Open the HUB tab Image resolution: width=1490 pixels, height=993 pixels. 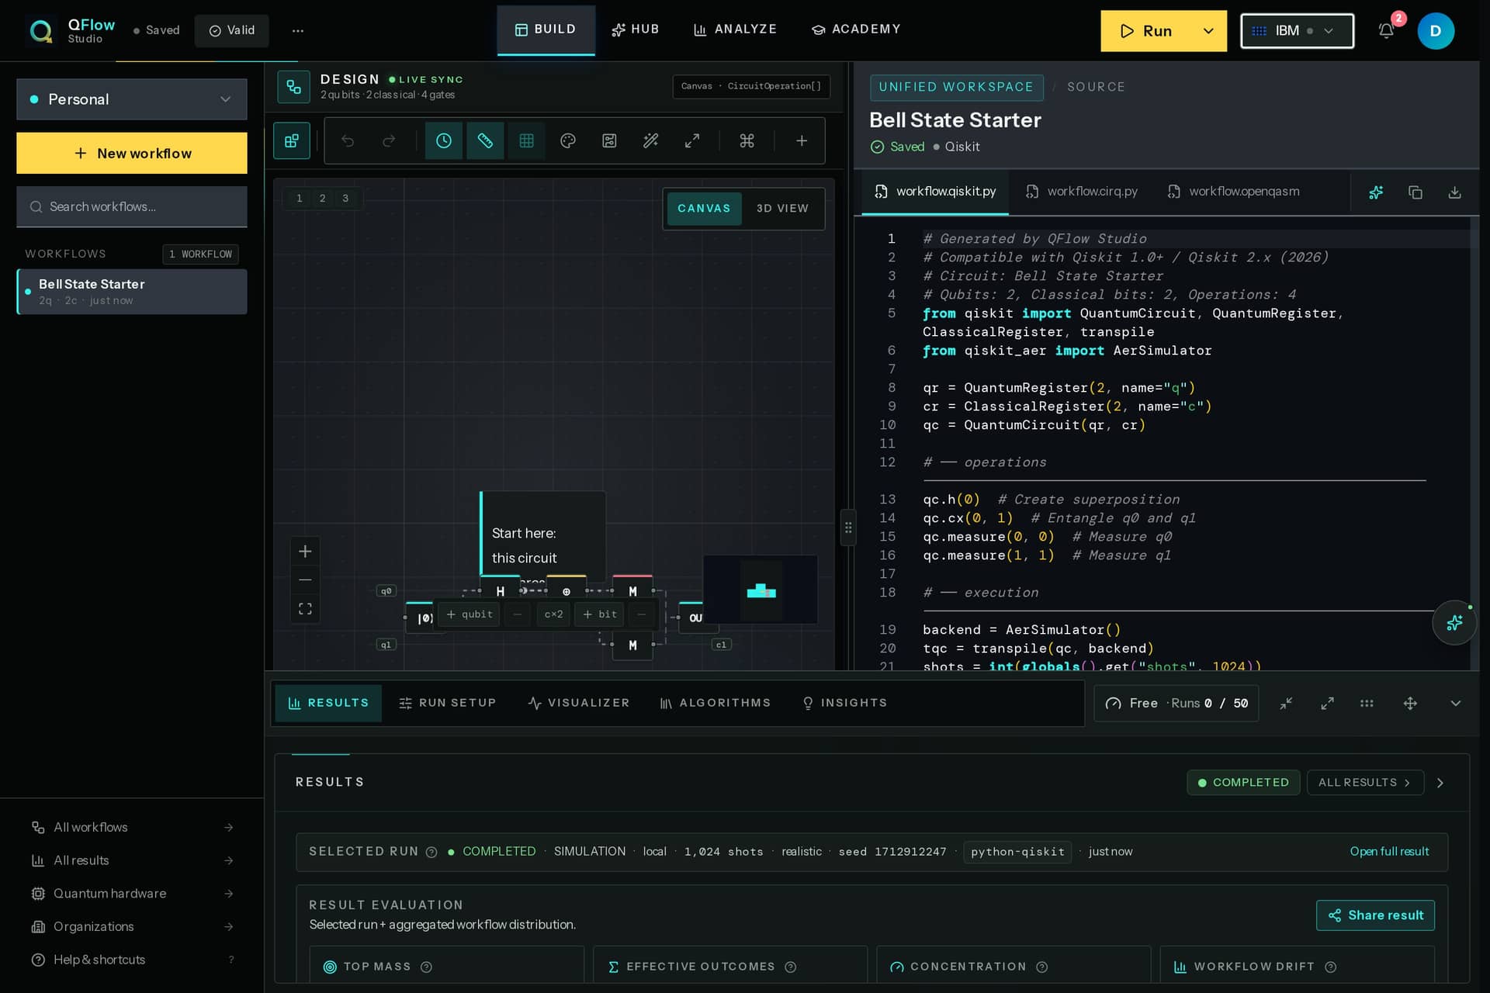tap(636, 29)
